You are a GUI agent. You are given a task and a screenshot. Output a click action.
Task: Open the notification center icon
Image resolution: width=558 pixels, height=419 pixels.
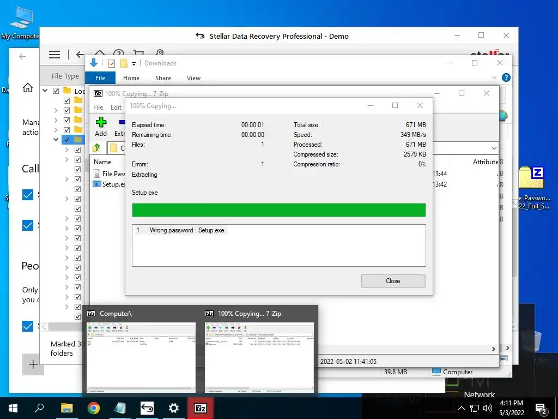(x=541, y=409)
